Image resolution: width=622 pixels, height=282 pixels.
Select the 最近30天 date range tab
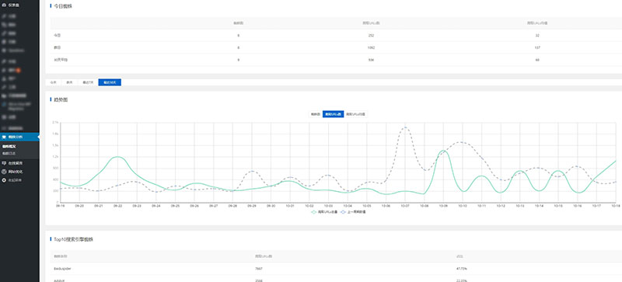pyautogui.click(x=110, y=82)
